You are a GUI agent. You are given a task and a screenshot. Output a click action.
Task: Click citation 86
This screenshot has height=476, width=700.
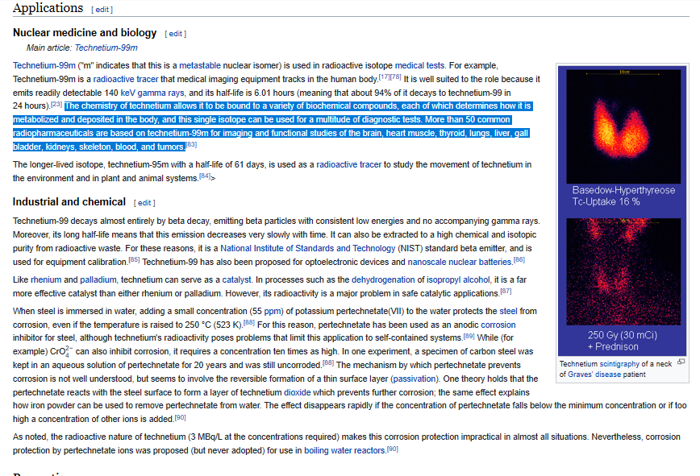(519, 259)
